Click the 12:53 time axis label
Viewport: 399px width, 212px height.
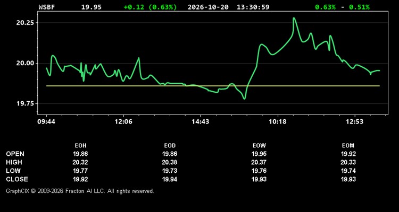pyautogui.click(x=355, y=122)
